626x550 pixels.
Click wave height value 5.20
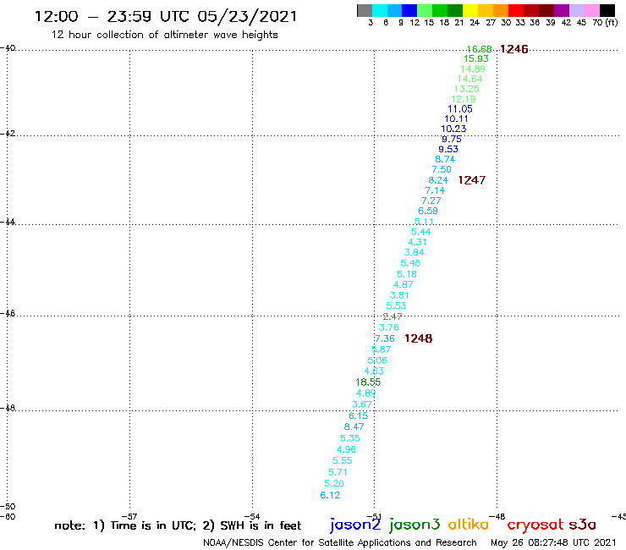point(334,484)
